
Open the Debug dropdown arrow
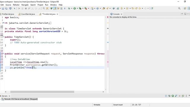coord(72,8)
